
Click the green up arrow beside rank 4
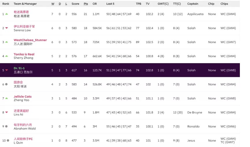point(6,56)
